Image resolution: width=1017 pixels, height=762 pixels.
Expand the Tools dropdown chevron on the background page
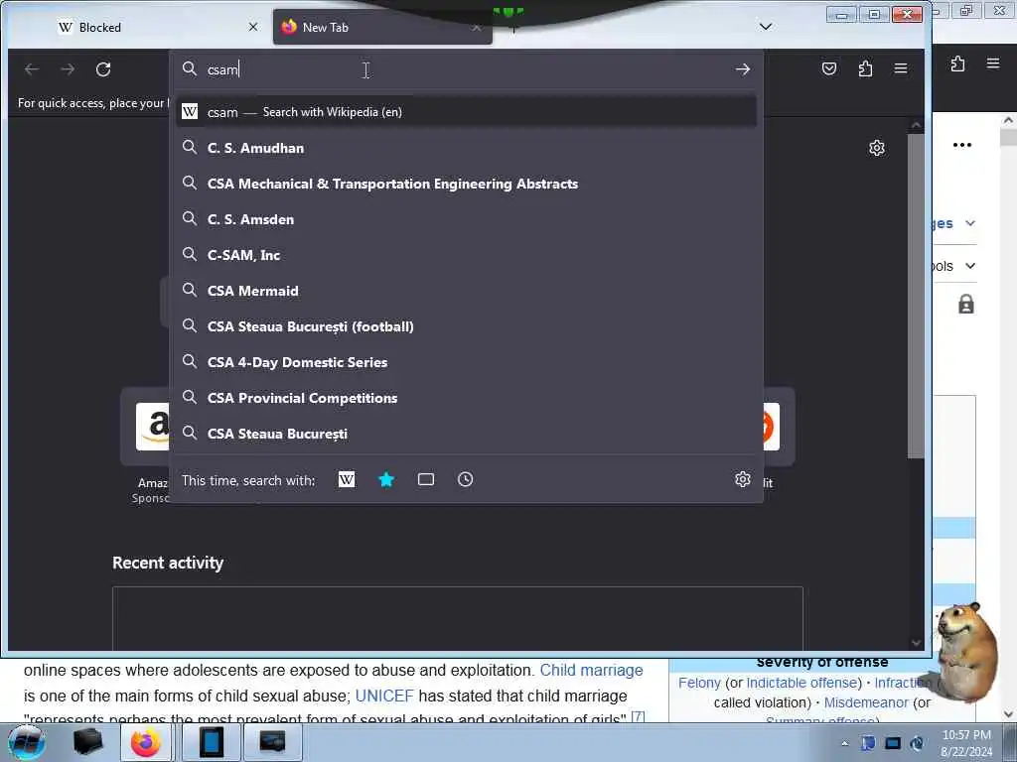click(x=970, y=266)
